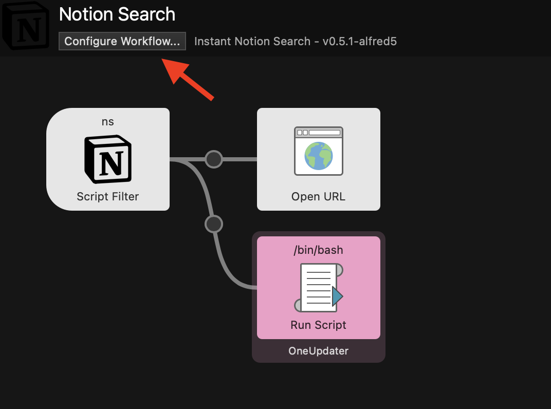Click the OneUpdater note label
This screenshot has height=409, width=551.
318,350
